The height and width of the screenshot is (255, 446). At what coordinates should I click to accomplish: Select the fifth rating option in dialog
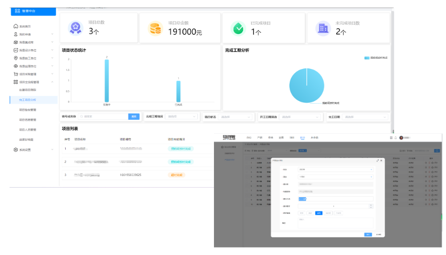tap(339, 213)
